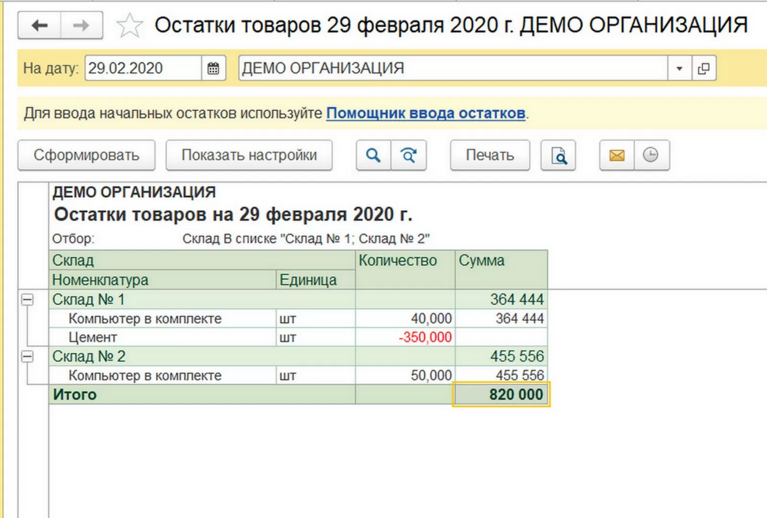Screen dimensions: 767x518
Task: Open the organization dropdown list
Action: coord(679,69)
